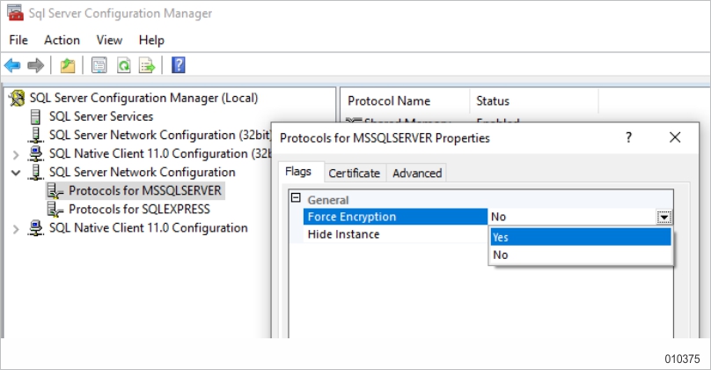Click the SQL Native Client 11.0 Configuration (32bit) icon
711x370 pixels.
click(x=35, y=154)
